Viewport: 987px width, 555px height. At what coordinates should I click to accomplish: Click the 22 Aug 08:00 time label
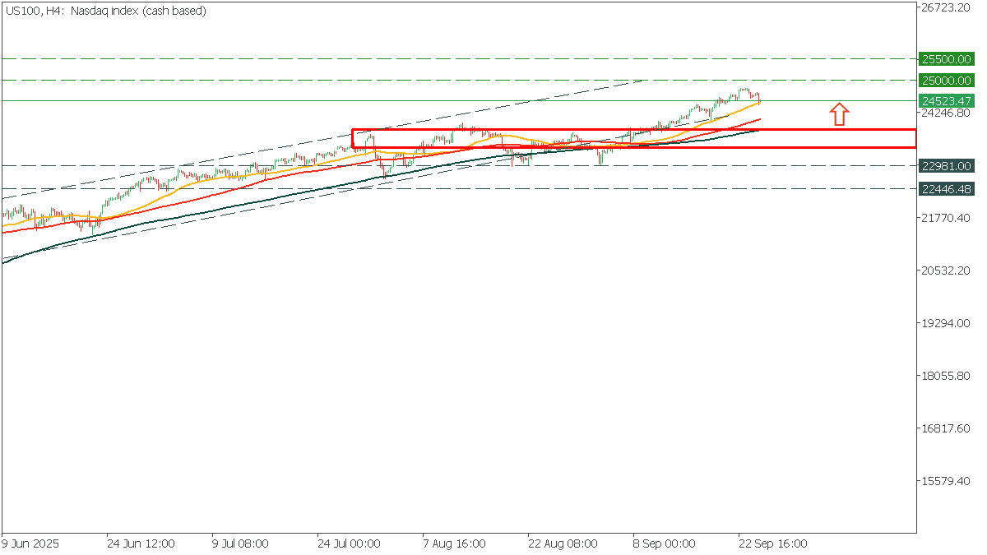tap(563, 543)
